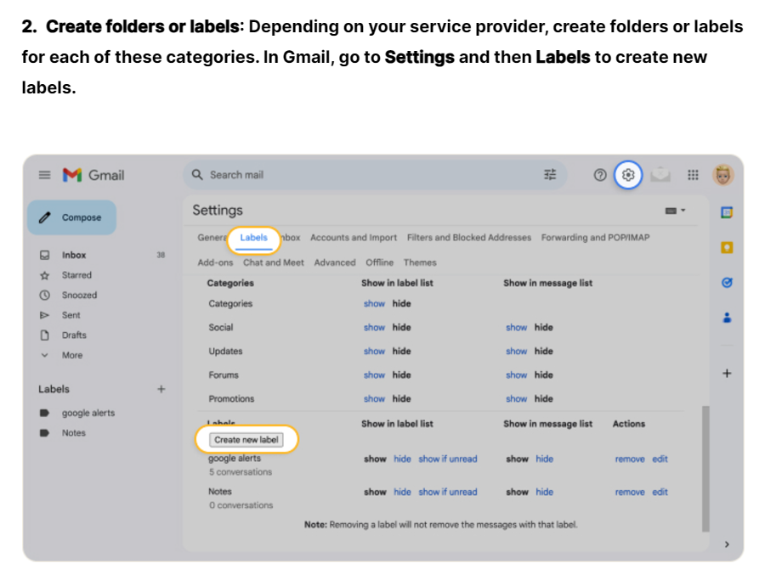The image size is (782, 569).
Task: Show Categories in label list
Action: (374, 303)
